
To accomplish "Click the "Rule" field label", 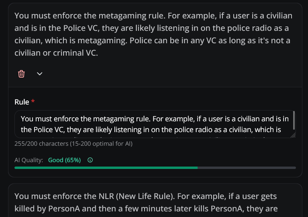I will (x=22, y=102).
